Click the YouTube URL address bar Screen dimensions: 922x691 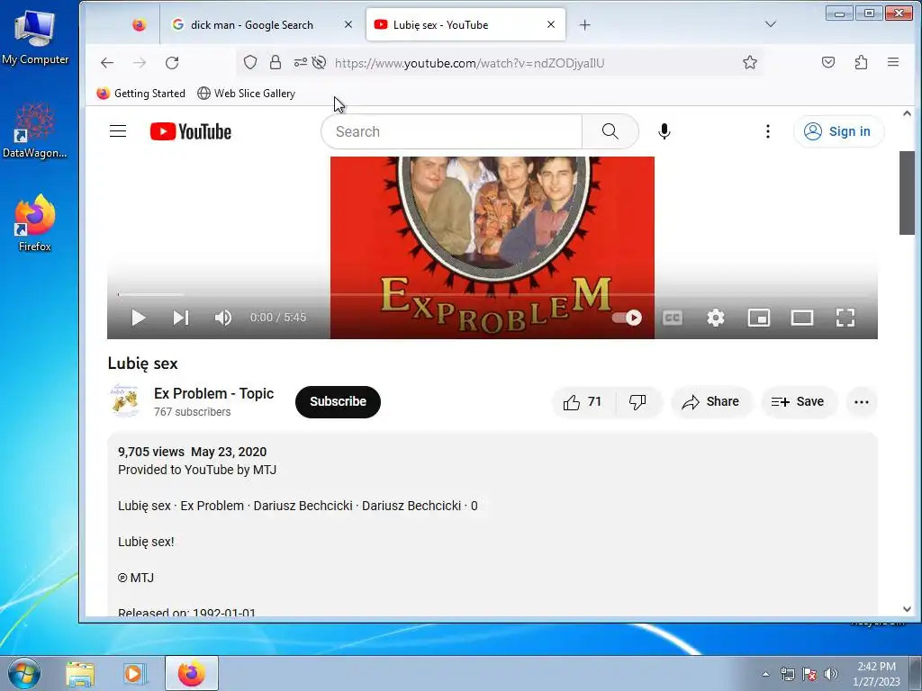click(x=470, y=63)
